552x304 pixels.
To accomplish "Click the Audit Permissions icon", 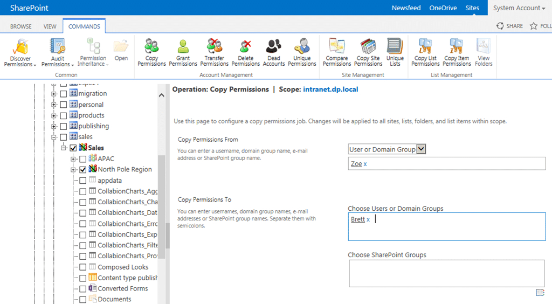I will click(57, 47).
